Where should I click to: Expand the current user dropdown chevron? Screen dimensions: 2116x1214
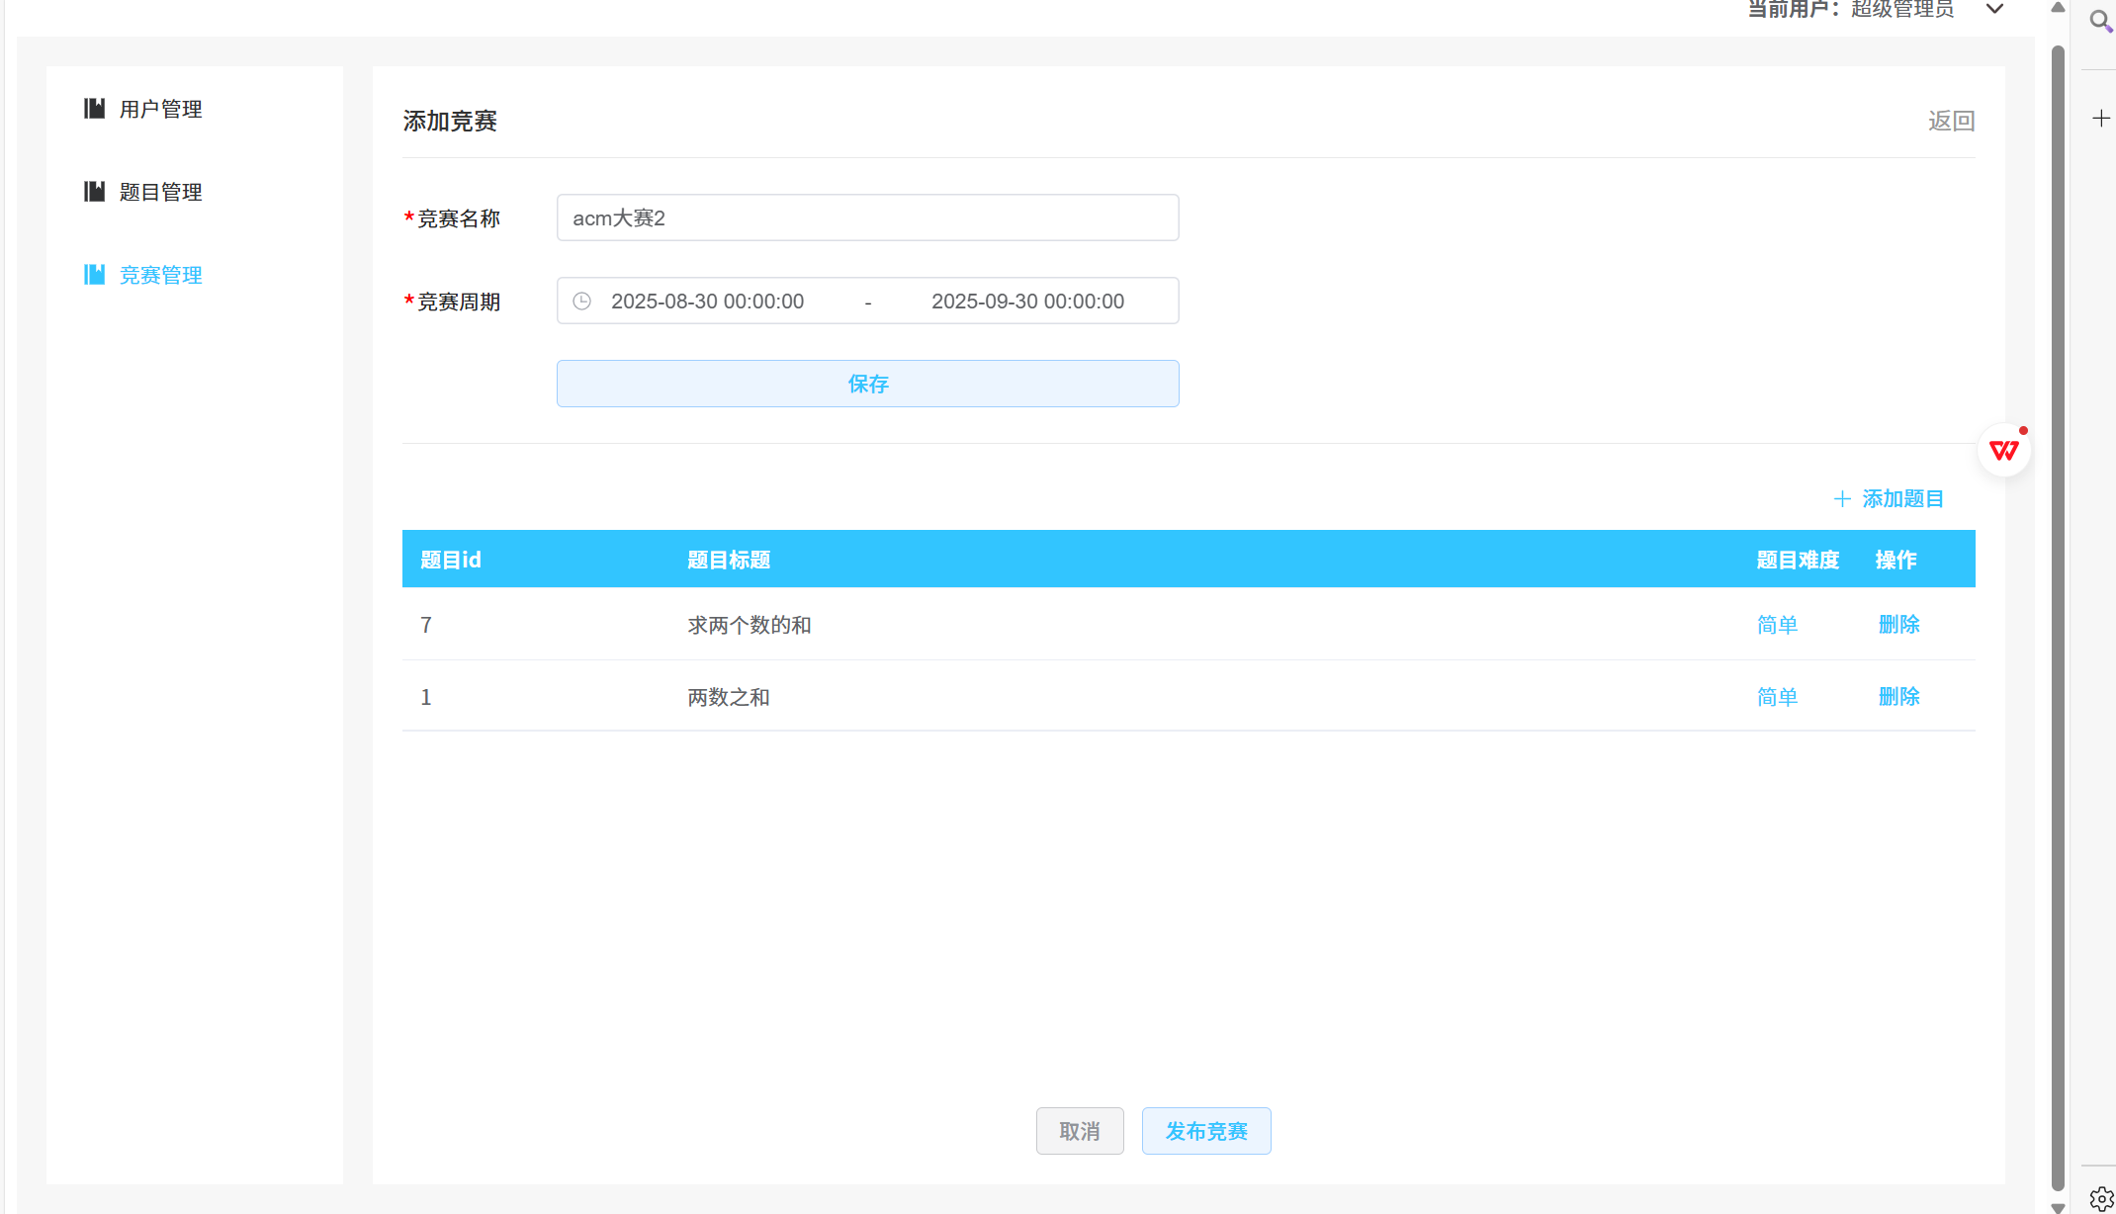click(1994, 10)
